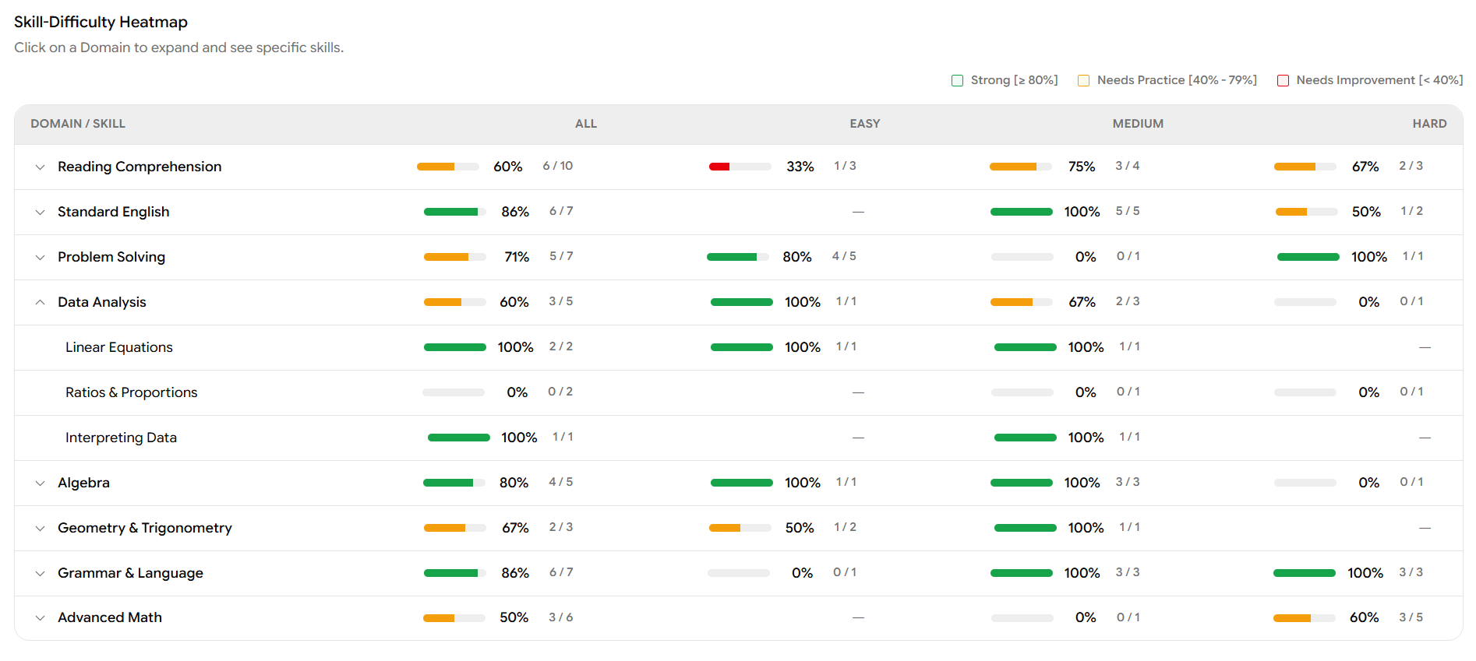Collapse the Data Analysis domain chevron
The width and height of the screenshot is (1476, 661).
tap(41, 303)
